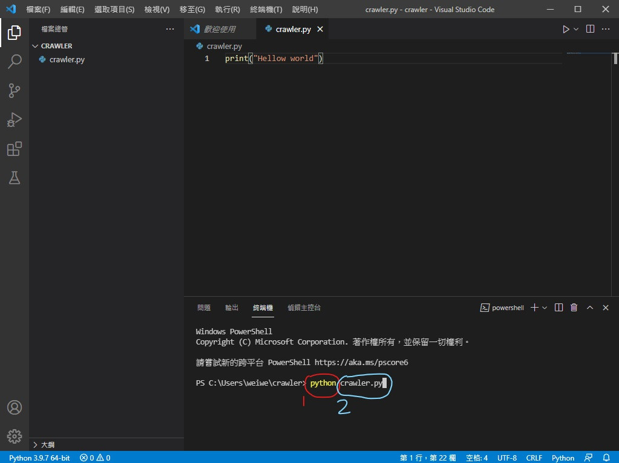Open the Source Control view icon
The image size is (619, 463).
pyautogui.click(x=14, y=91)
